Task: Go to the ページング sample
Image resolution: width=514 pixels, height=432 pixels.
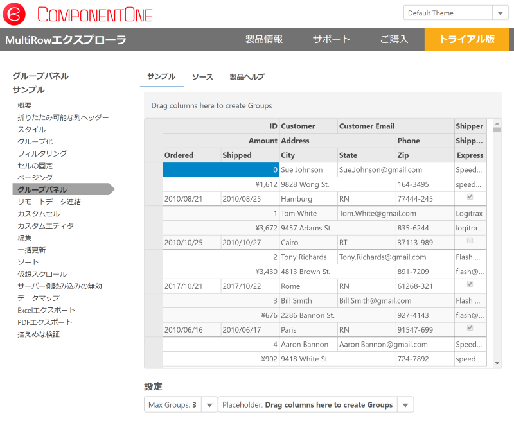Action: tap(35, 178)
